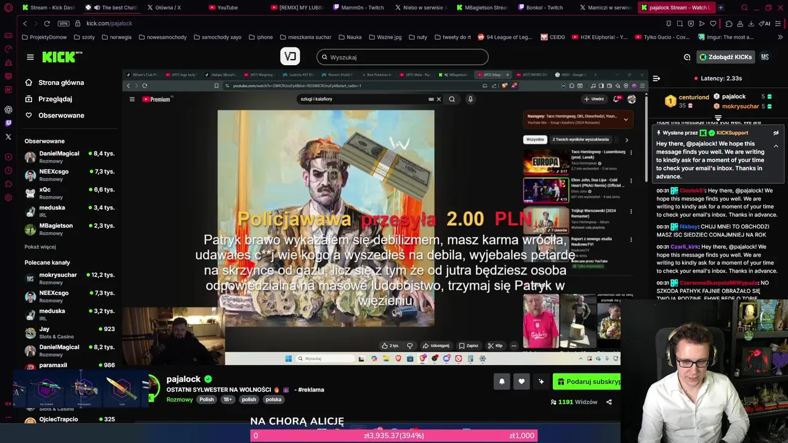
Task: Open Twitch in Opera sidebar
Action: click(x=8, y=123)
